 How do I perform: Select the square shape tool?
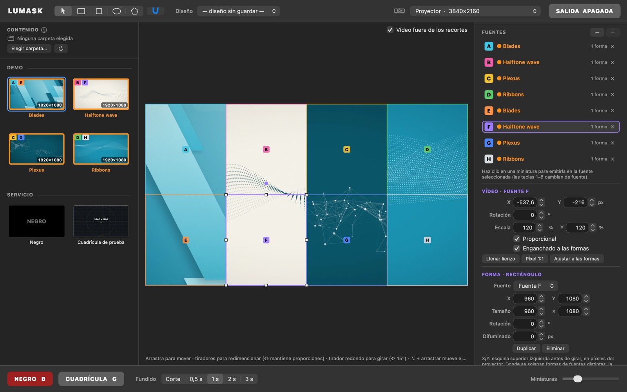pyautogui.click(x=99, y=11)
